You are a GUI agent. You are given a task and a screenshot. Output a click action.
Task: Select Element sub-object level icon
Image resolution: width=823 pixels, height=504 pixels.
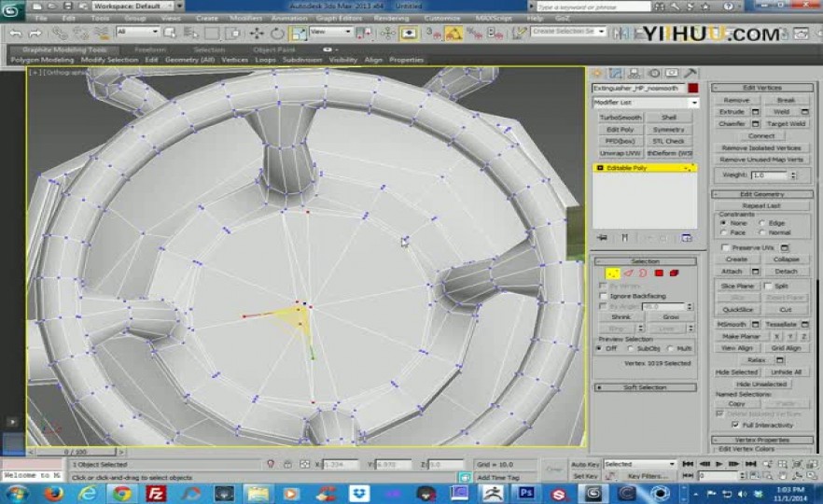[x=674, y=273]
